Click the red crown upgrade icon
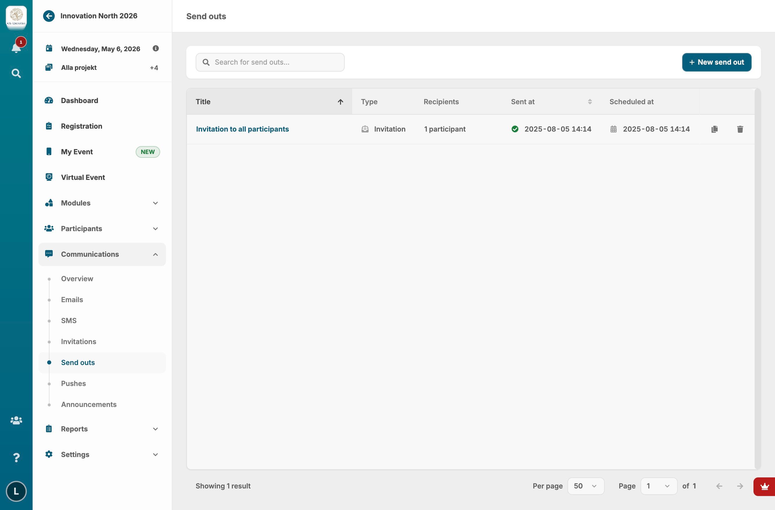The width and height of the screenshot is (775, 510). pyautogui.click(x=765, y=486)
